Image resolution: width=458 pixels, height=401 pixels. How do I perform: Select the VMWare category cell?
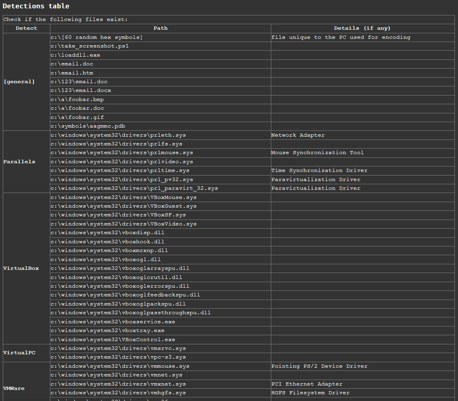pyautogui.click(x=14, y=388)
